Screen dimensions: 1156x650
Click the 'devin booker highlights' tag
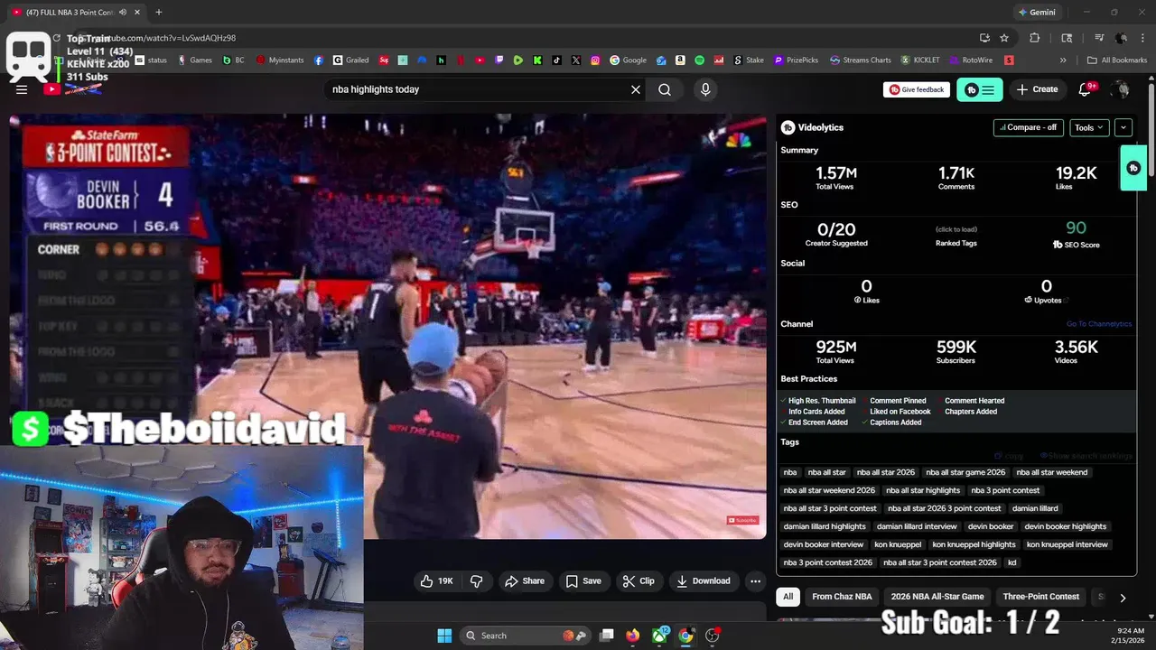[1066, 526]
